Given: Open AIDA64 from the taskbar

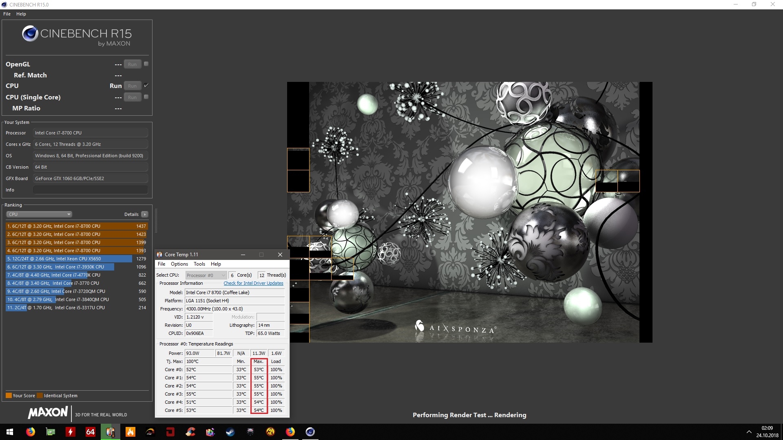Looking at the screenshot, I should click(x=91, y=432).
